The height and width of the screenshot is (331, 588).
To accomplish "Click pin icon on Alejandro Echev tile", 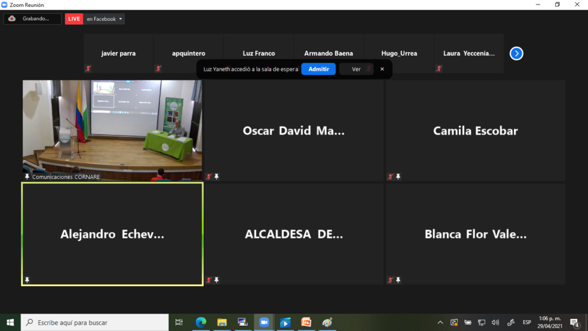I will (27, 280).
